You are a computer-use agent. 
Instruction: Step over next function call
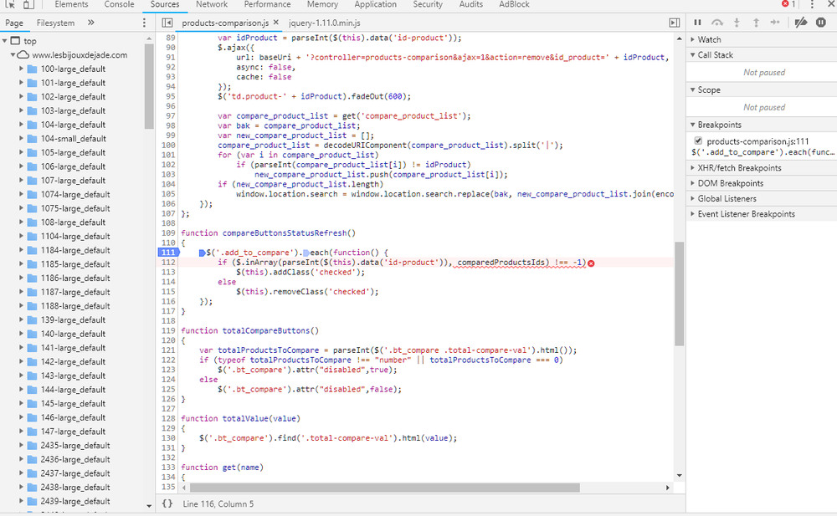(717, 23)
